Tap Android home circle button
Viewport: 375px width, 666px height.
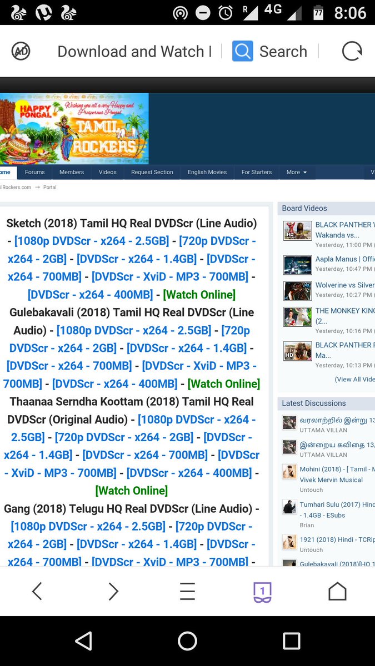point(187,641)
